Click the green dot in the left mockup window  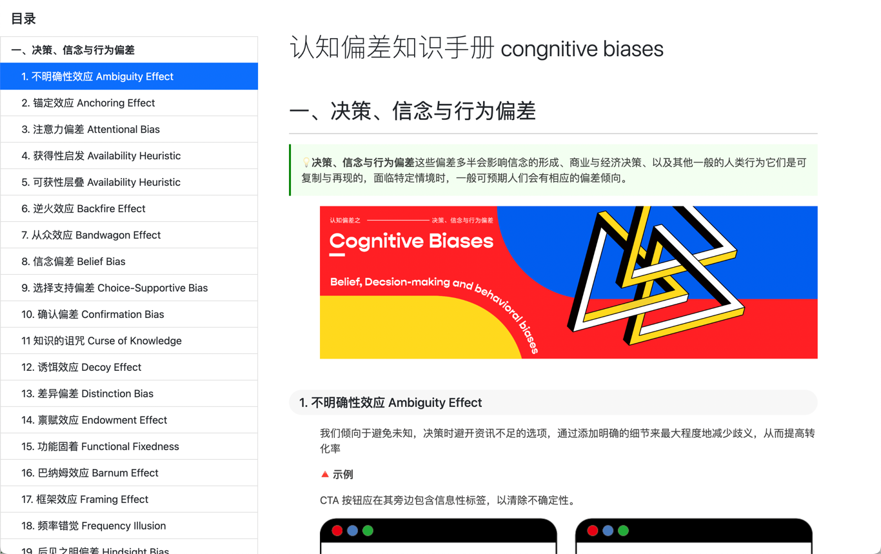pyautogui.click(x=368, y=531)
